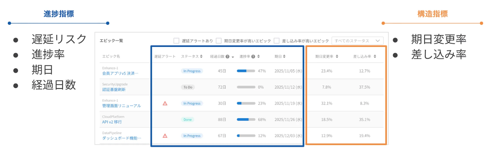
Task: Sort by 期日変更率 column sort icon
Action: point(336,56)
